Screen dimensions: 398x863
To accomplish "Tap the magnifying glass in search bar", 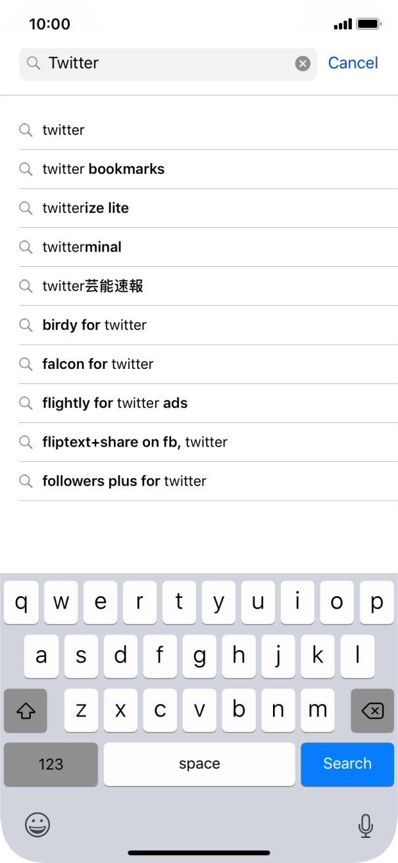I will pos(33,63).
